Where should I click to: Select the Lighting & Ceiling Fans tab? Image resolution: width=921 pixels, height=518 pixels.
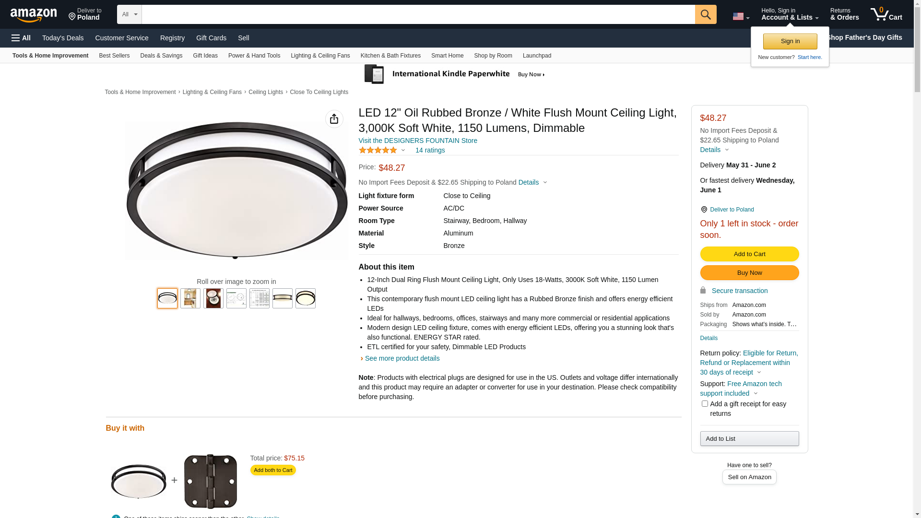[320, 56]
